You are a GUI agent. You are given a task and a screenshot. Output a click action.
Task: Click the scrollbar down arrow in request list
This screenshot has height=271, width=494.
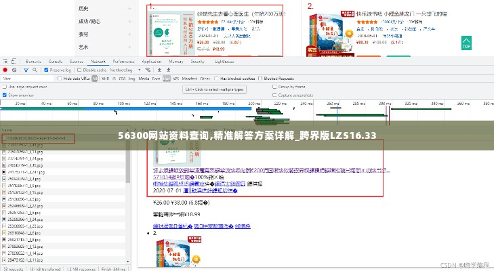point(128,262)
